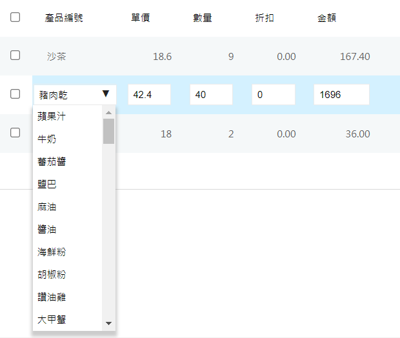
Task: Click the 數量 column header
Action: (x=203, y=18)
